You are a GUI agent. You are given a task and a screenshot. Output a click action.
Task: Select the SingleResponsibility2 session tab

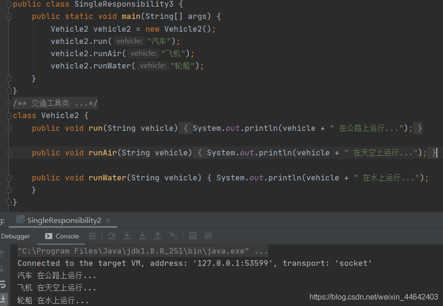pyautogui.click(x=63, y=221)
